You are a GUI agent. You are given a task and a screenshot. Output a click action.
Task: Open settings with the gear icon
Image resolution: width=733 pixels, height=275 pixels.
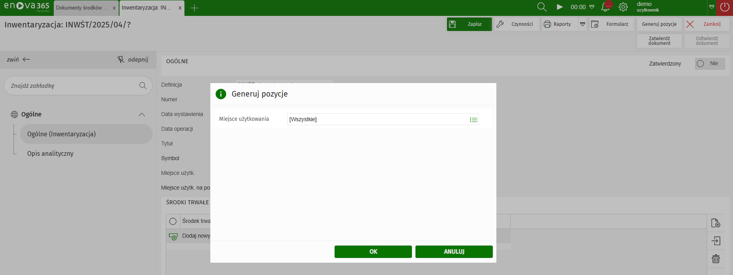click(623, 7)
